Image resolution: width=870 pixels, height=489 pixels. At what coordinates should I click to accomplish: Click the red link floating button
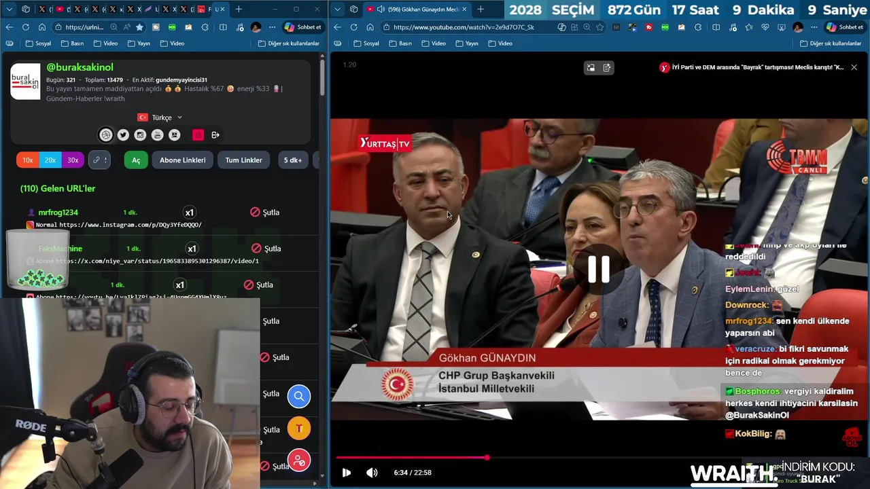tap(298, 461)
